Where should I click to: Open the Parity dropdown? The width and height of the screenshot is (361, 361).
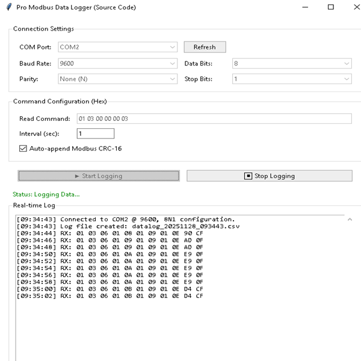[118, 79]
